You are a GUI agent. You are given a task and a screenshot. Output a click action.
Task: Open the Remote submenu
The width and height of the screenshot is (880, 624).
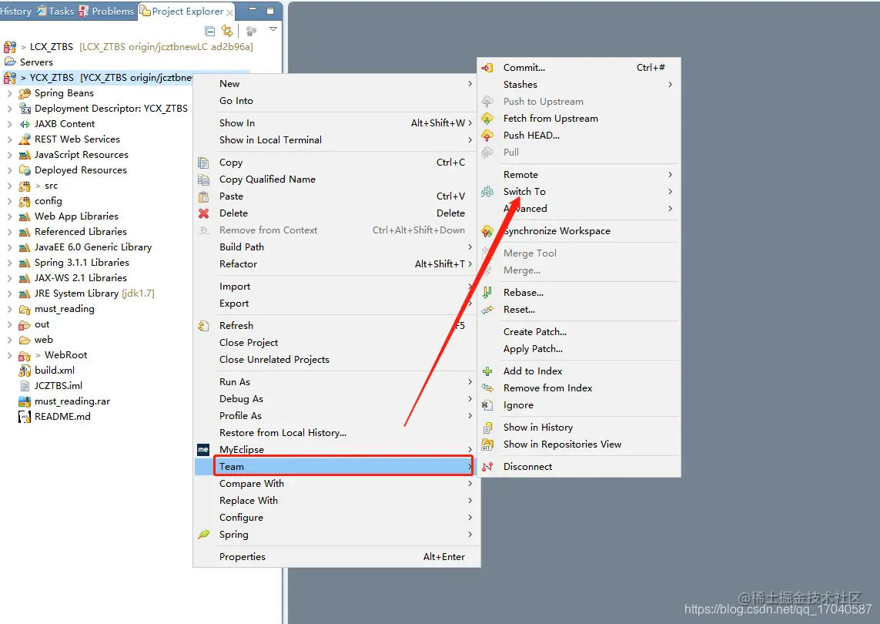tap(579, 175)
